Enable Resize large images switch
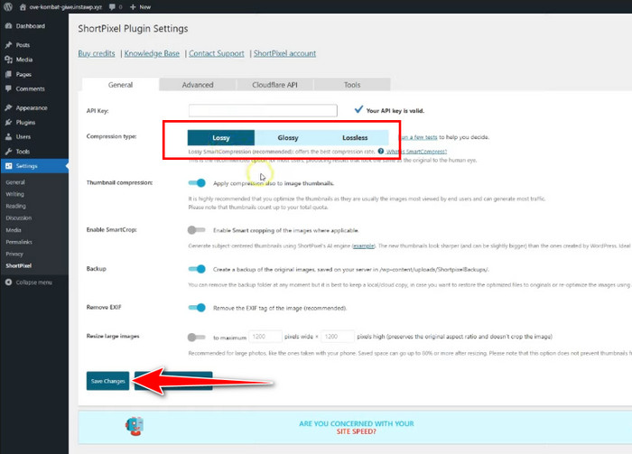Viewport: 632px width, 454px height. pos(196,338)
